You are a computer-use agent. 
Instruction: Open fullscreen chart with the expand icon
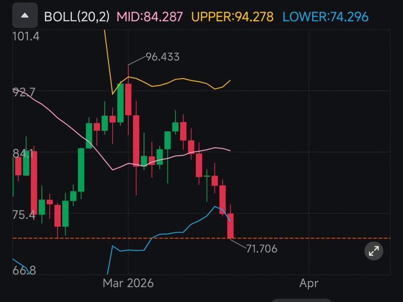tap(374, 251)
